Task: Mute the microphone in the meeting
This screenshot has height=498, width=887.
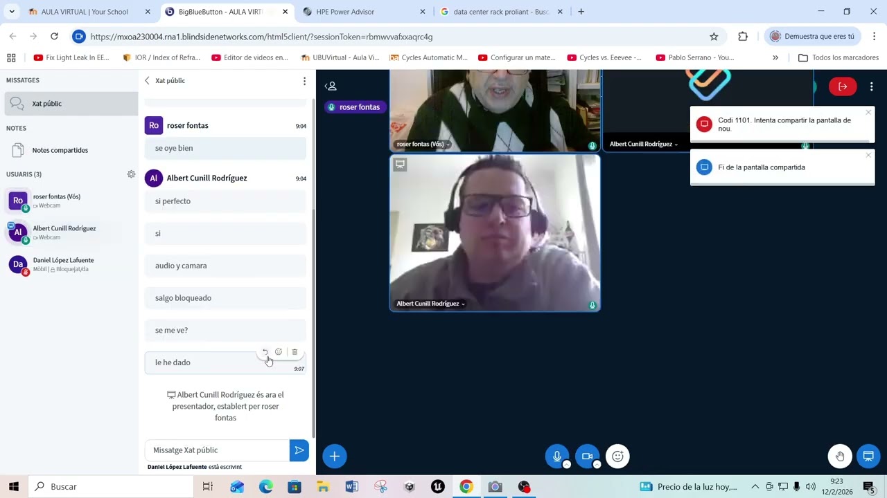Action: point(556,456)
